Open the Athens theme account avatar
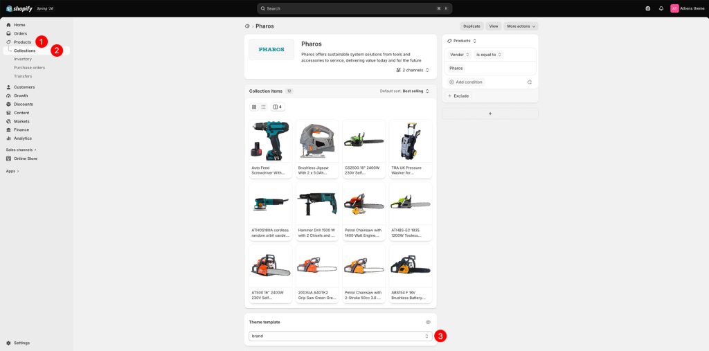The image size is (709, 351). pos(674,8)
